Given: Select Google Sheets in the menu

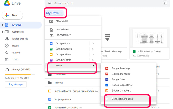Looking at the screenshot, I should point(73,49).
